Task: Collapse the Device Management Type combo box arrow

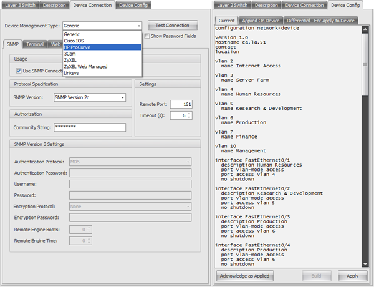Action: pos(137,26)
